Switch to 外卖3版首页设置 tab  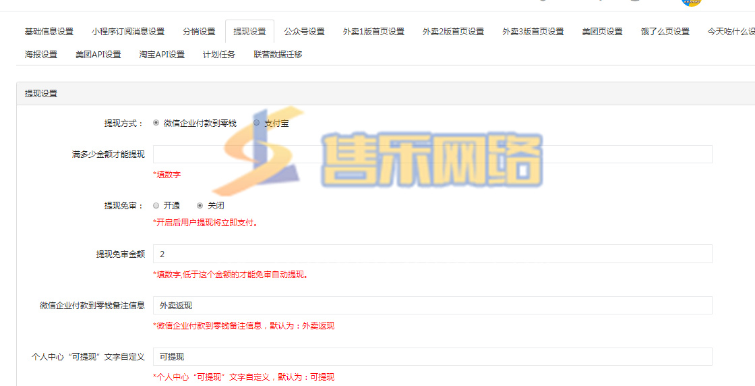(533, 32)
